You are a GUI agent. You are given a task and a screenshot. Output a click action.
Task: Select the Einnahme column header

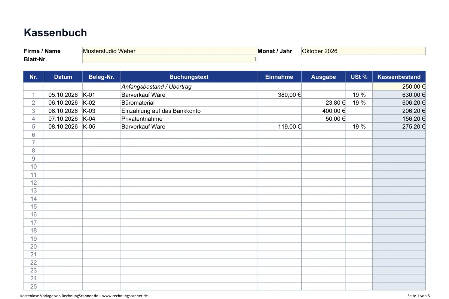279,77
